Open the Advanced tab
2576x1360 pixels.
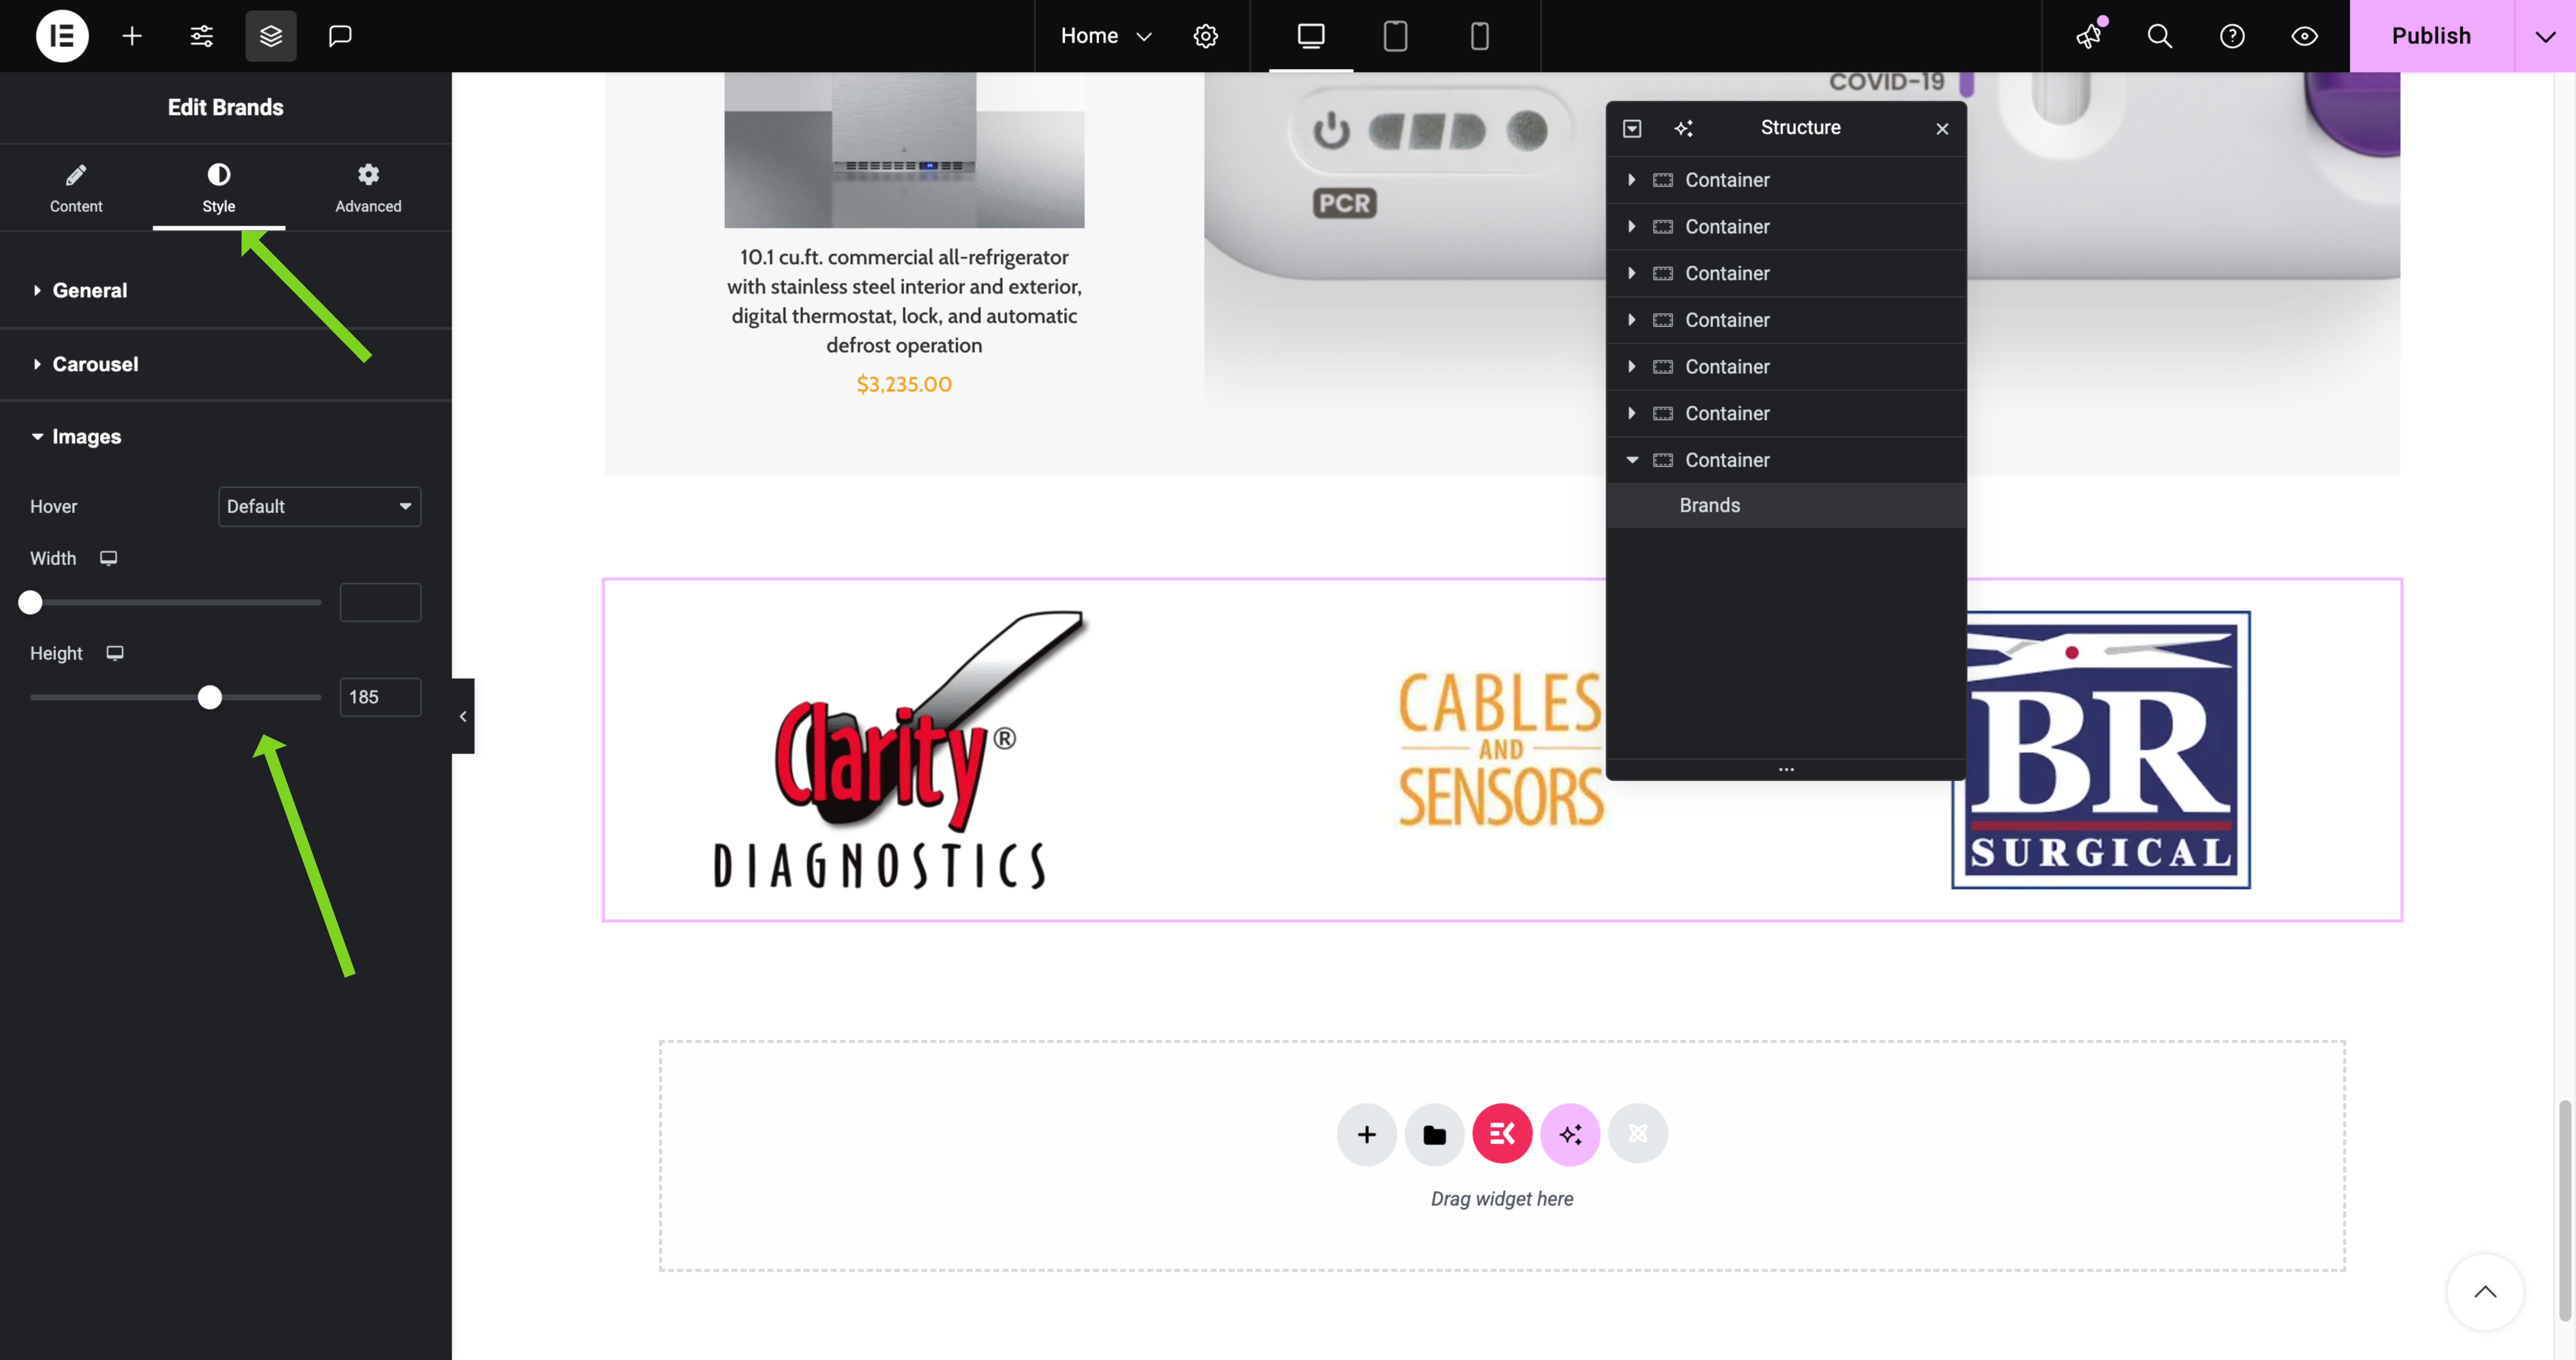tap(368, 188)
